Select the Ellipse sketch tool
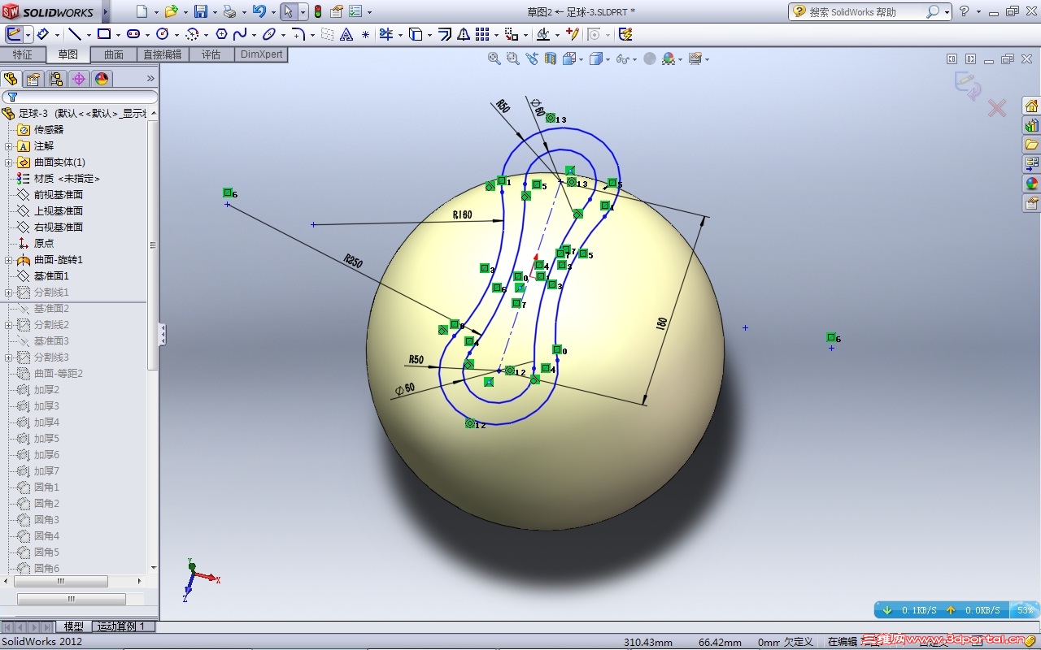The height and width of the screenshot is (650, 1041). 269,34
